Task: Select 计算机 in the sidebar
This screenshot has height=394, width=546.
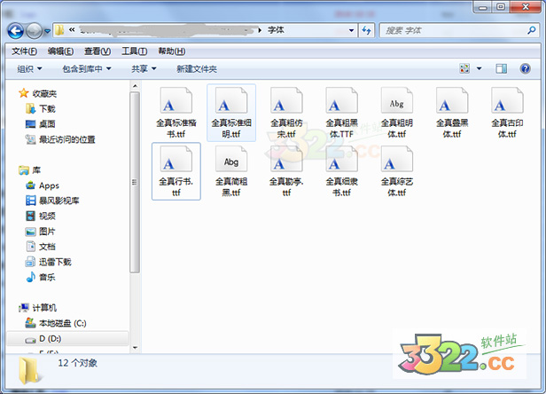Action: 37,308
